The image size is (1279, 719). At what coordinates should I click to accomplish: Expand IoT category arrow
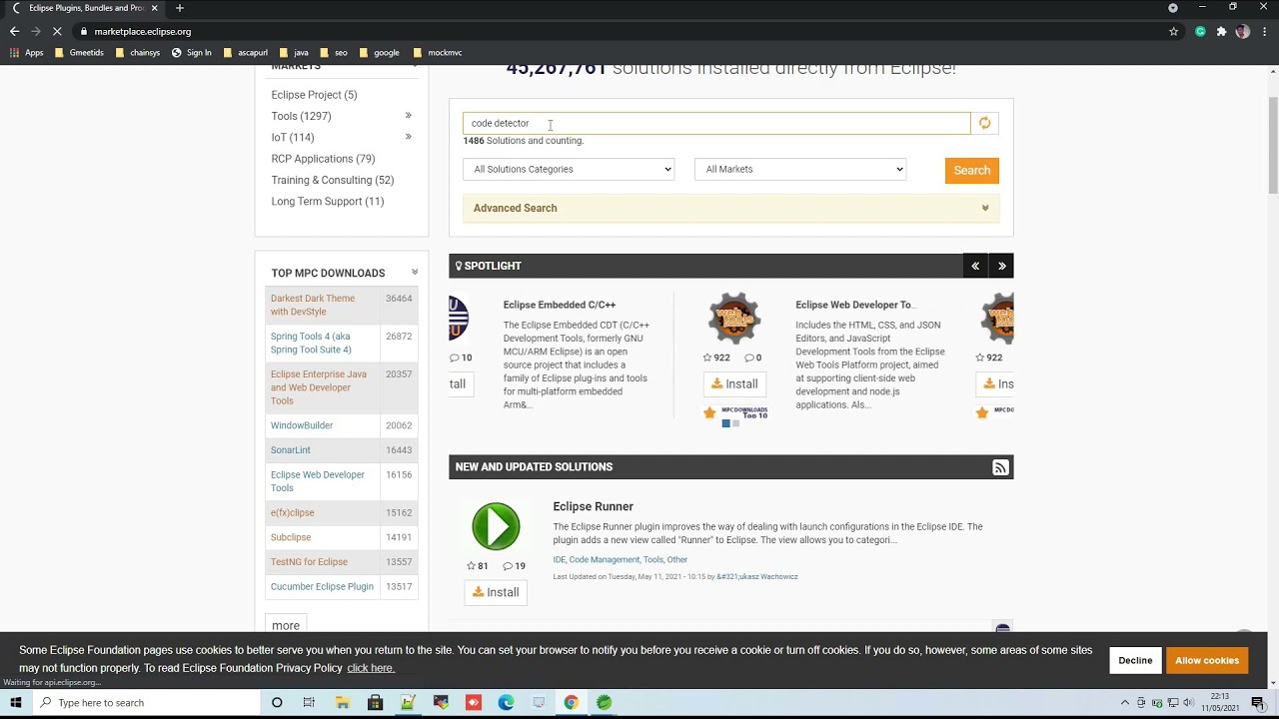[x=408, y=137]
